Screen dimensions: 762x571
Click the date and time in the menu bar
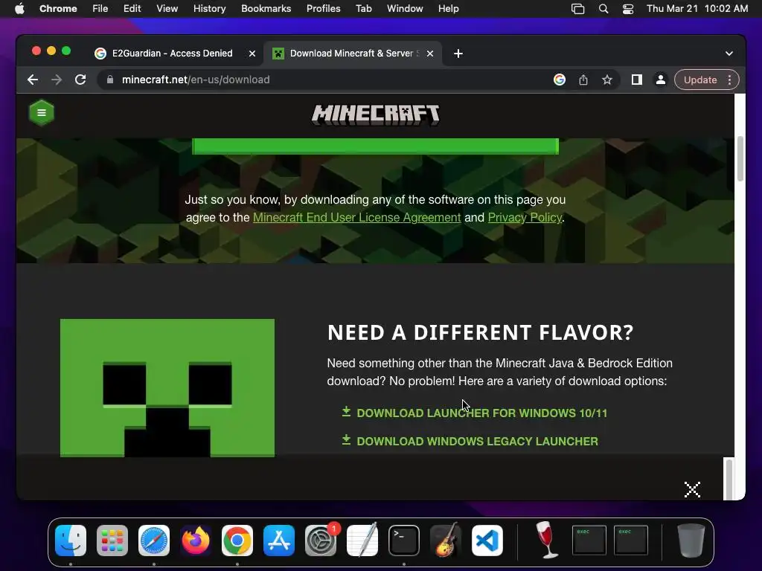(697, 9)
